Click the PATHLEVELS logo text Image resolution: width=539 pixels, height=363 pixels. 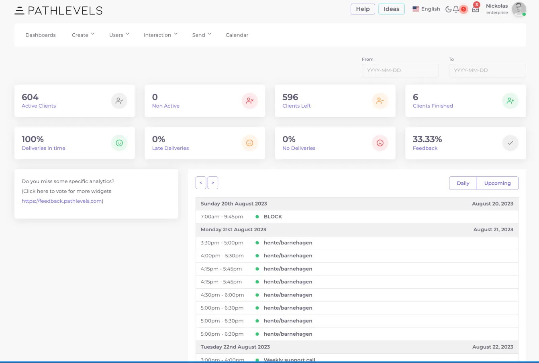coord(65,11)
